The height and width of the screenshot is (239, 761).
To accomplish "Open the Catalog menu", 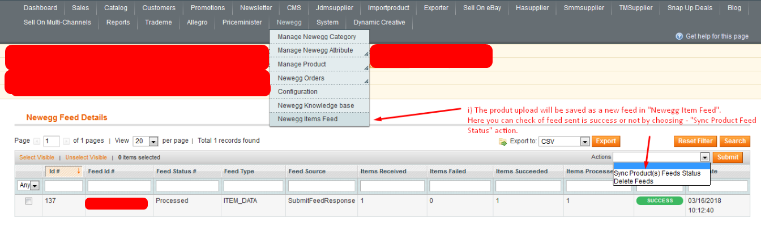I will 116,8.
